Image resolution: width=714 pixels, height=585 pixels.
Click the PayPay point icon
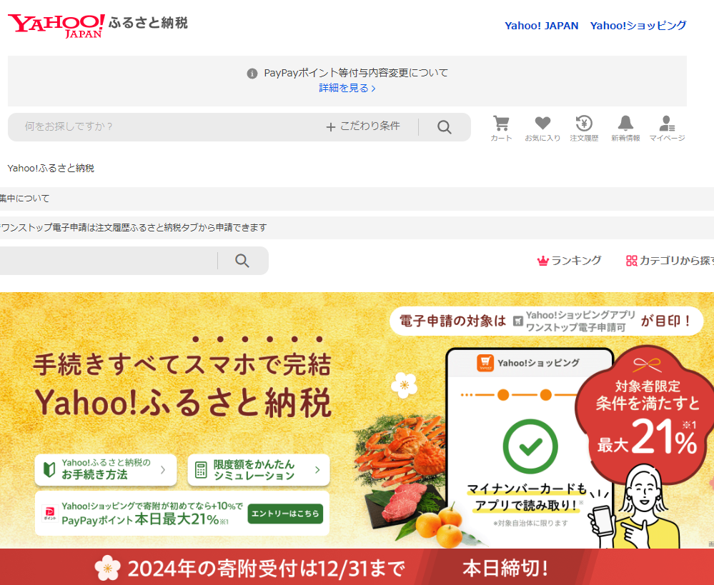(49, 513)
